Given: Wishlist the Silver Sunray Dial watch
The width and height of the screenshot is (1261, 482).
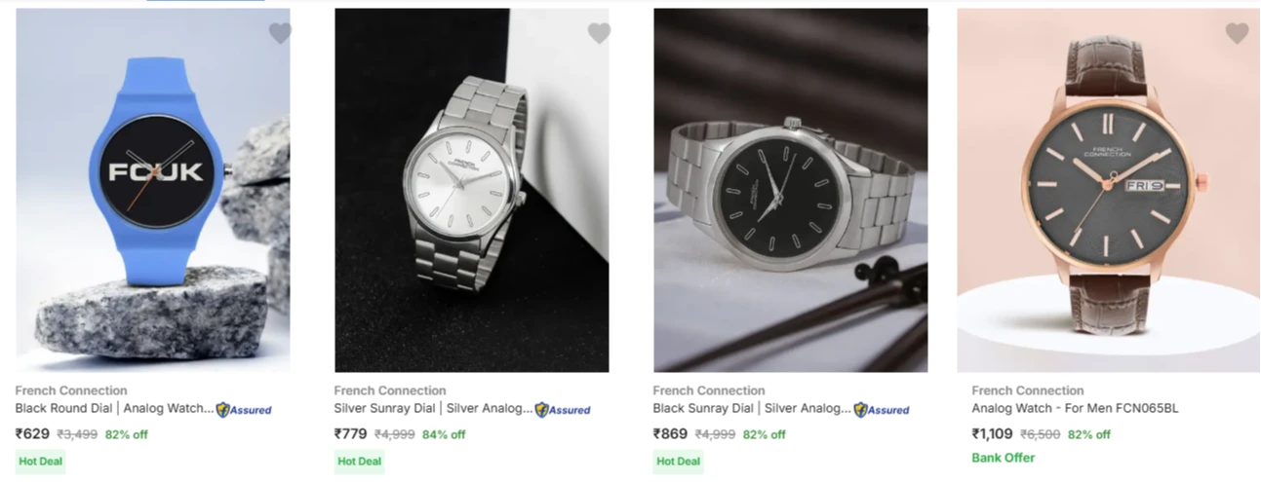Looking at the screenshot, I should pos(599,34).
